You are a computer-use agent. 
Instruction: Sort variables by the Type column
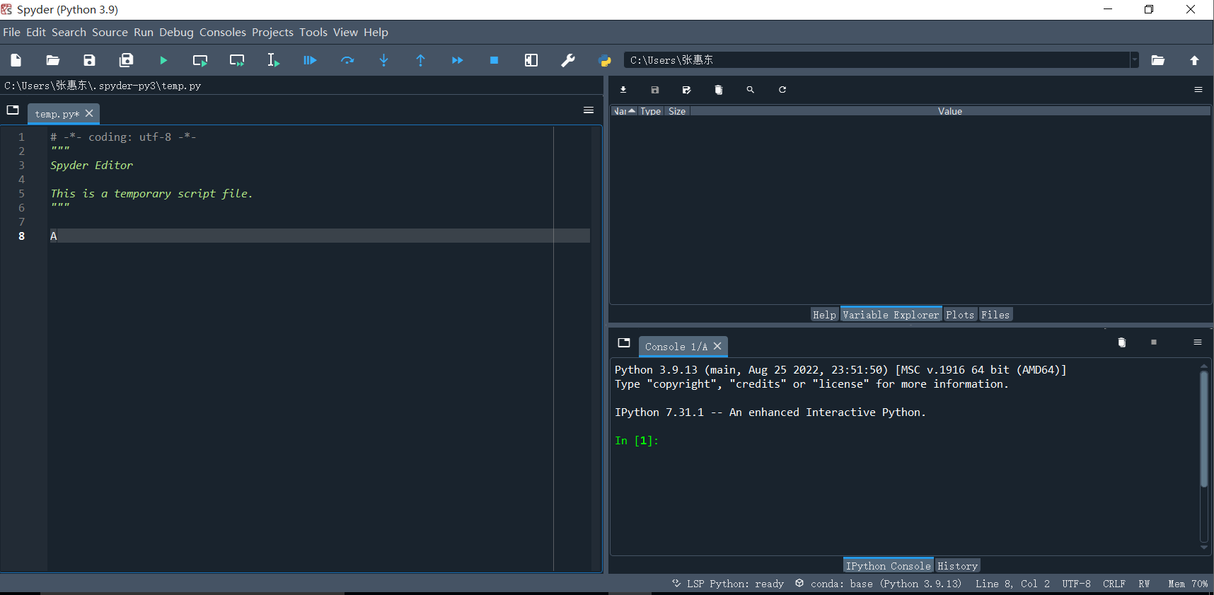(651, 111)
